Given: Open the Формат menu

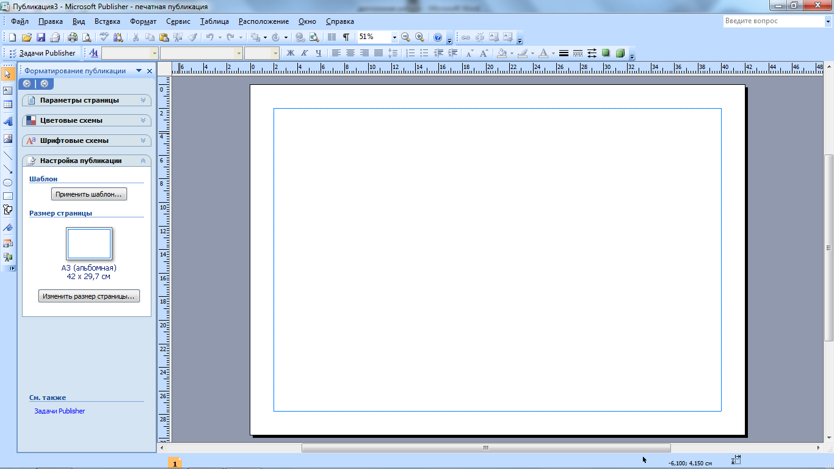Looking at the screenshot, I should [143, 21].
